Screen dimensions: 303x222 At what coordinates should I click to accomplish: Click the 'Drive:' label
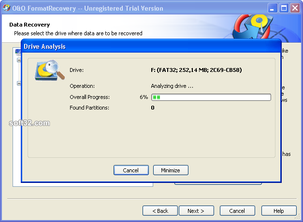click(76, 70)
